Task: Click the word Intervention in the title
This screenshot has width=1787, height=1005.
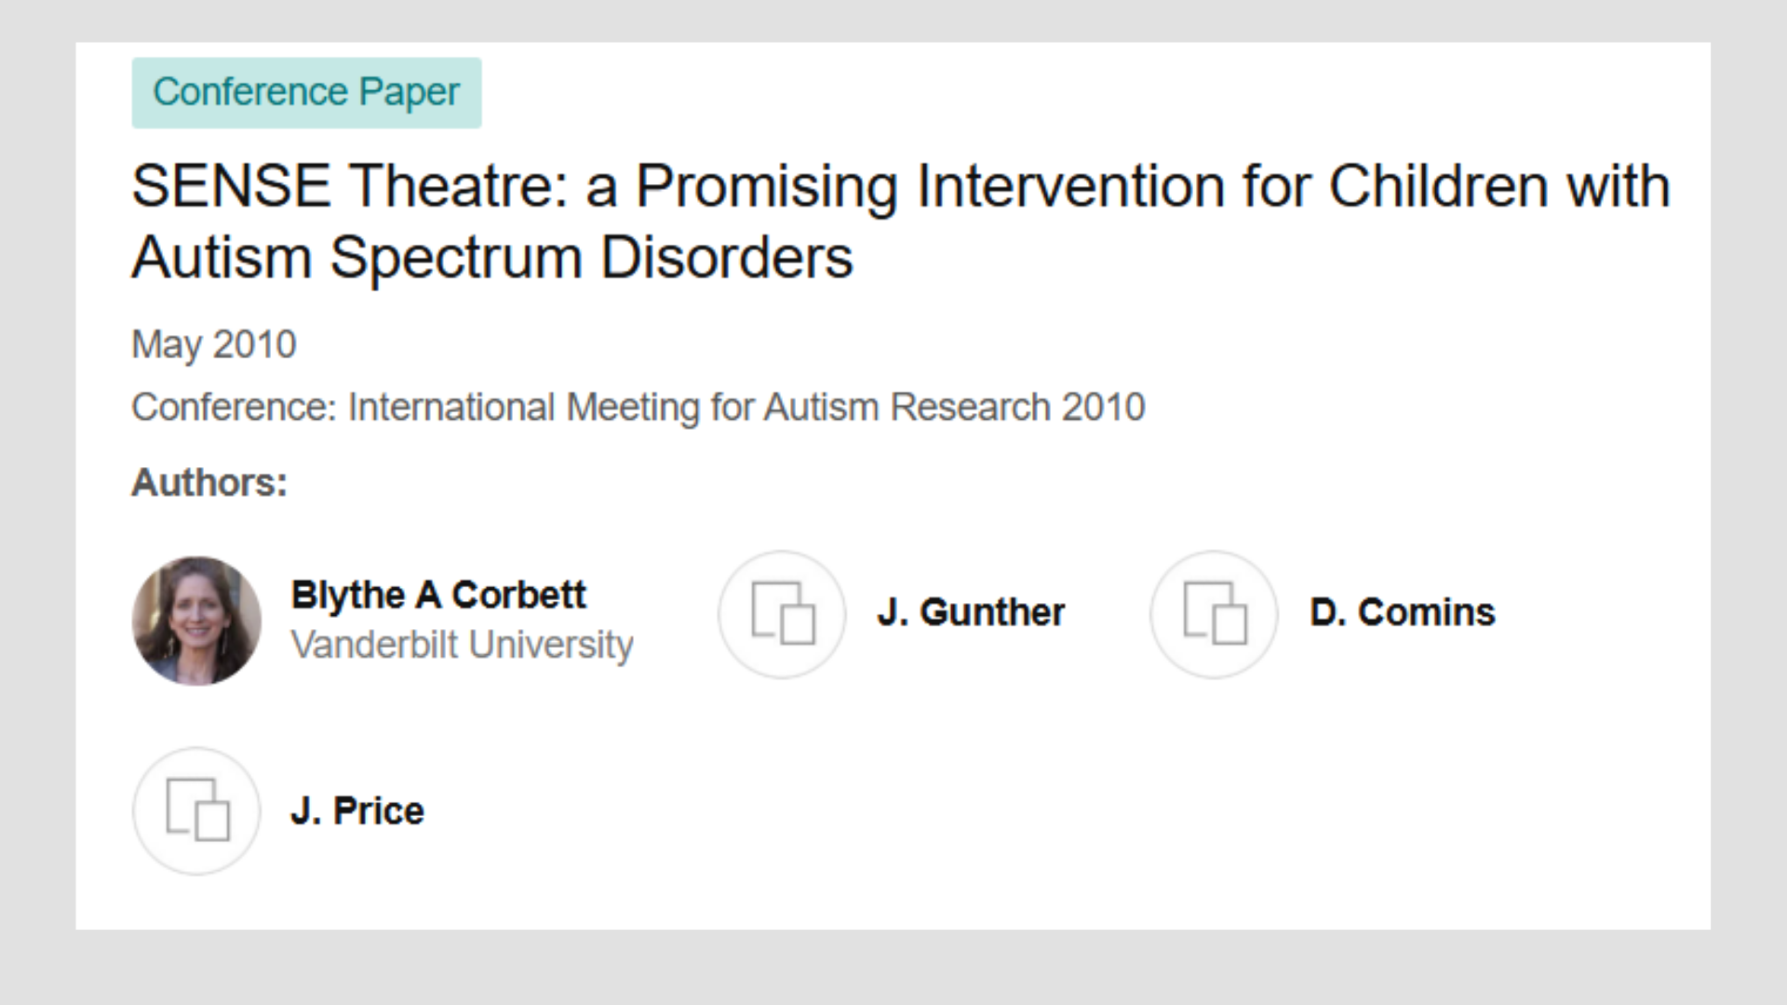Action: [1070, 186]
